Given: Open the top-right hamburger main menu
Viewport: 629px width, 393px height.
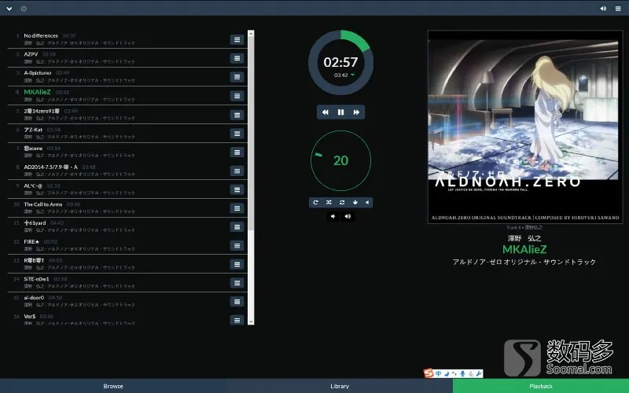Looking at the screenshot, I should pyautogui.click(x=618, y=9).
